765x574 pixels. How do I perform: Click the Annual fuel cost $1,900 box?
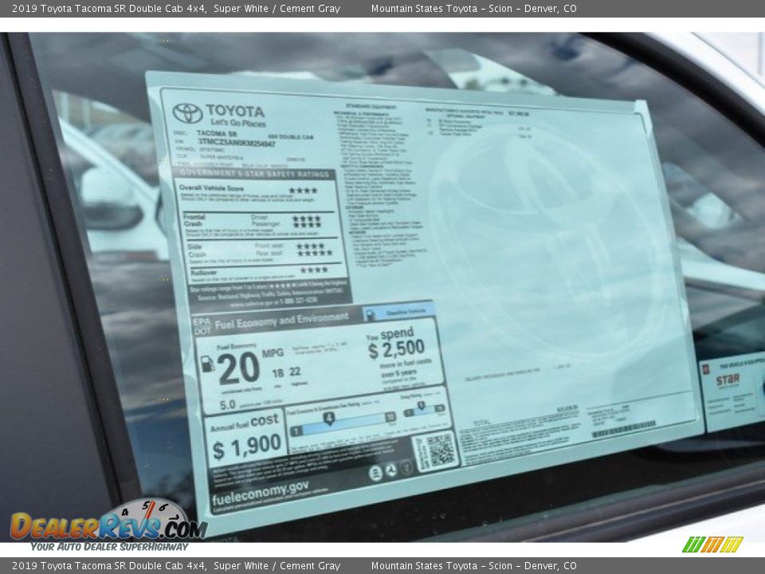(x=245, y=438)
